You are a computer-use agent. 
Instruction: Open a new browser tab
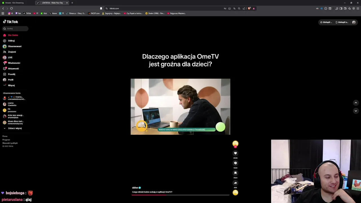pyautogui.click(x=72, y=3)
